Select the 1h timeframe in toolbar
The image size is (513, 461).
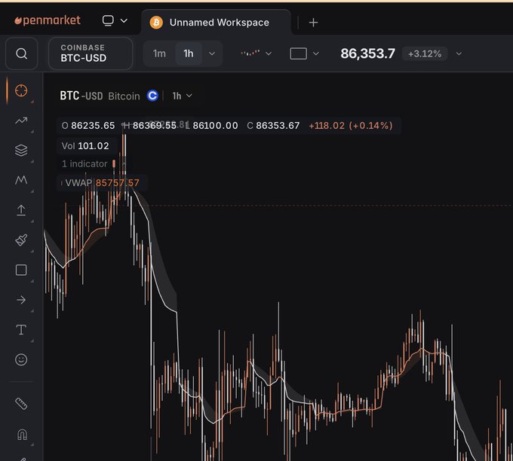(x=189, y=53)
